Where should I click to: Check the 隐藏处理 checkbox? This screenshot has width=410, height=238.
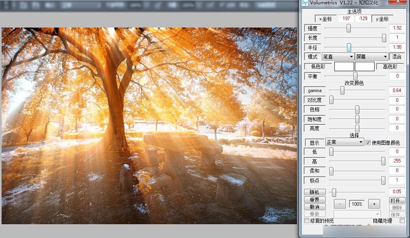pyautogui.click(x=402, y=221)
